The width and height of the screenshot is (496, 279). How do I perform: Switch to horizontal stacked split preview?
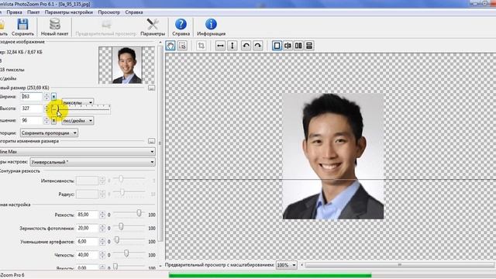pyautogui.click(x=309, y=46)
